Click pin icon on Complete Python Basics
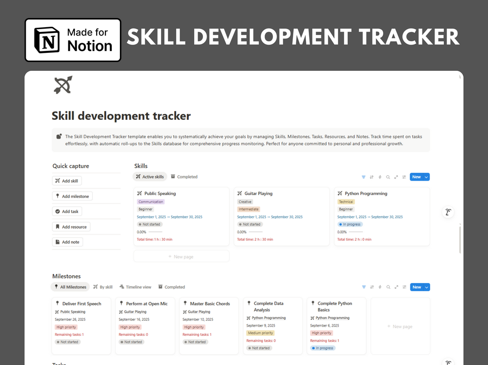This screenshot has width=488, height=365. point(313,303)
